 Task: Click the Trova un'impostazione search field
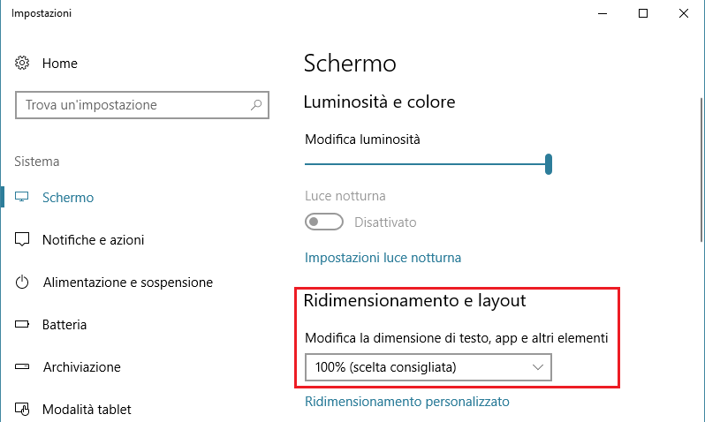(133, 105)
